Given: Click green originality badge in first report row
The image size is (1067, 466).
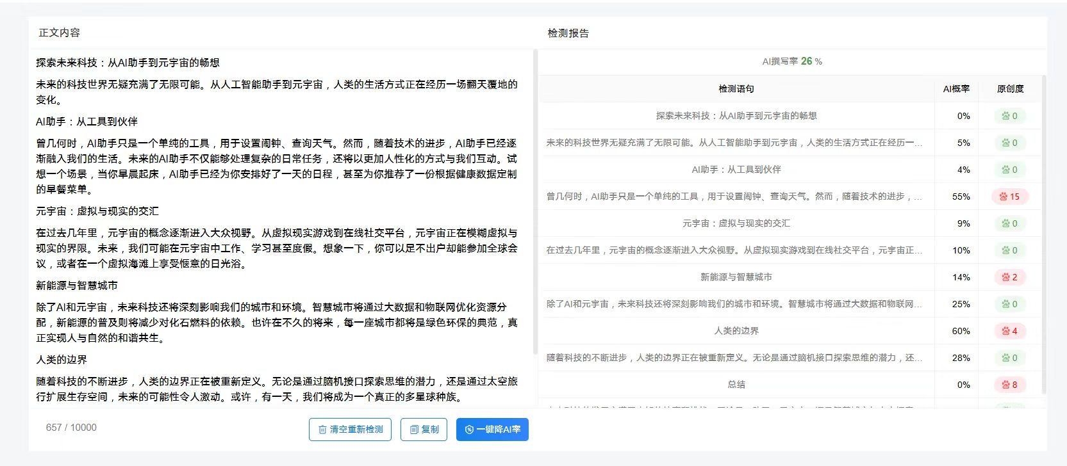Looking at the screenshot, I should coord(1009,116).
